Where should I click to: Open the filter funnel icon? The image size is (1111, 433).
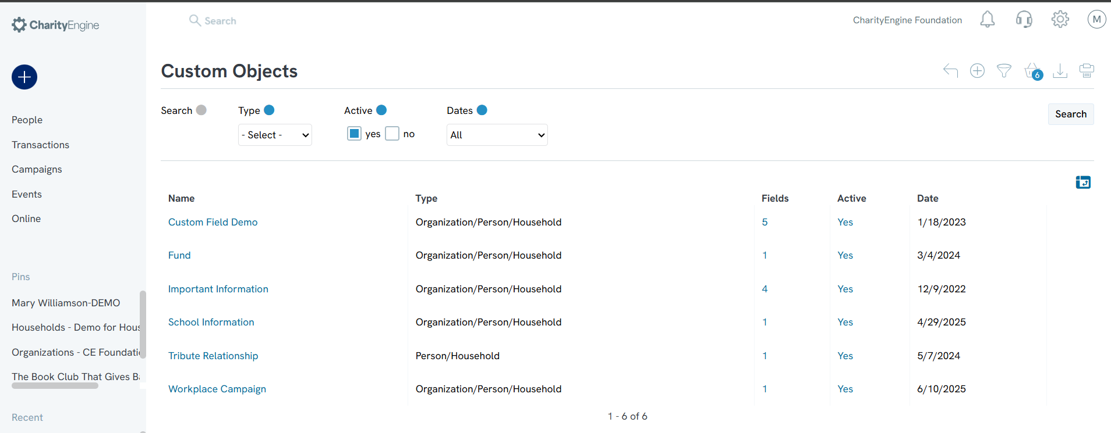tap(1004, 71)
